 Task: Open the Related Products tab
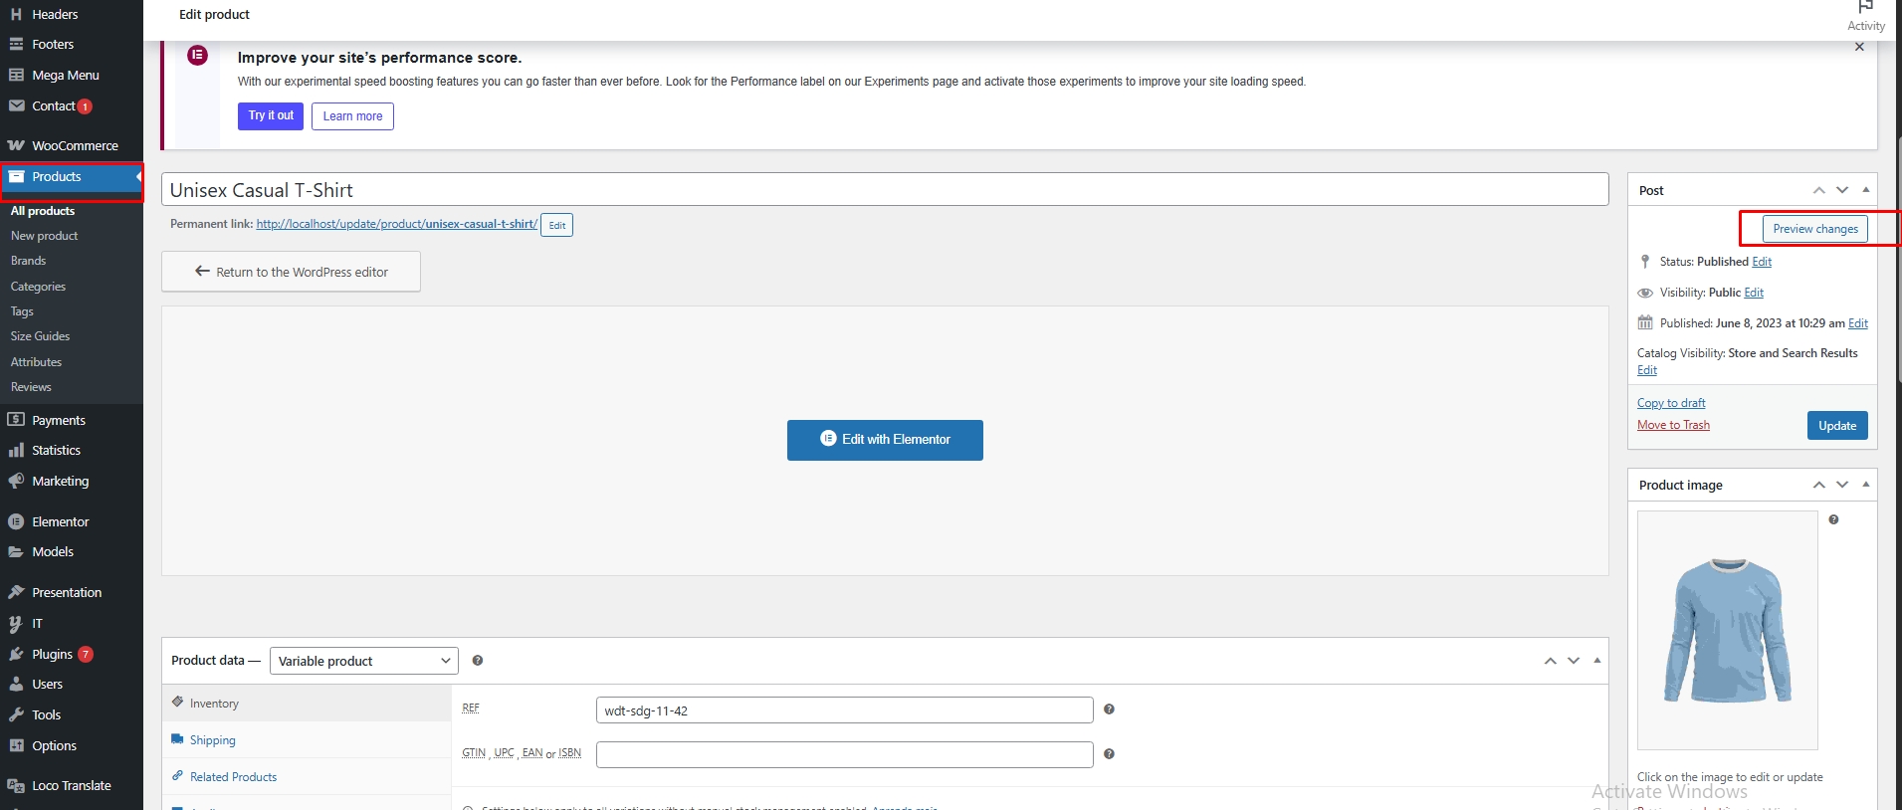233,777
